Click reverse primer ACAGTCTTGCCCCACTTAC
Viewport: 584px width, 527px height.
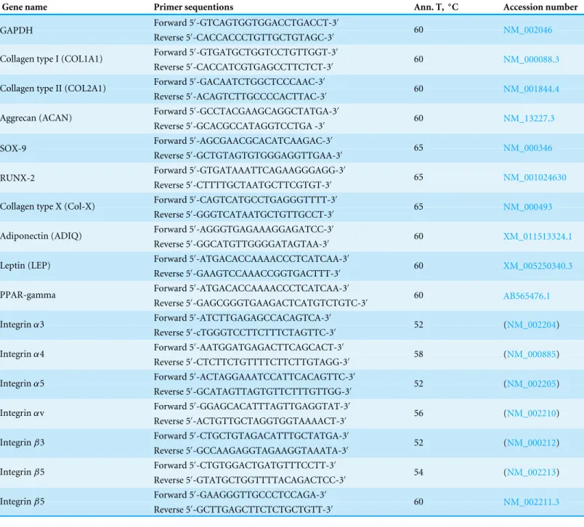tap(240, 97)
